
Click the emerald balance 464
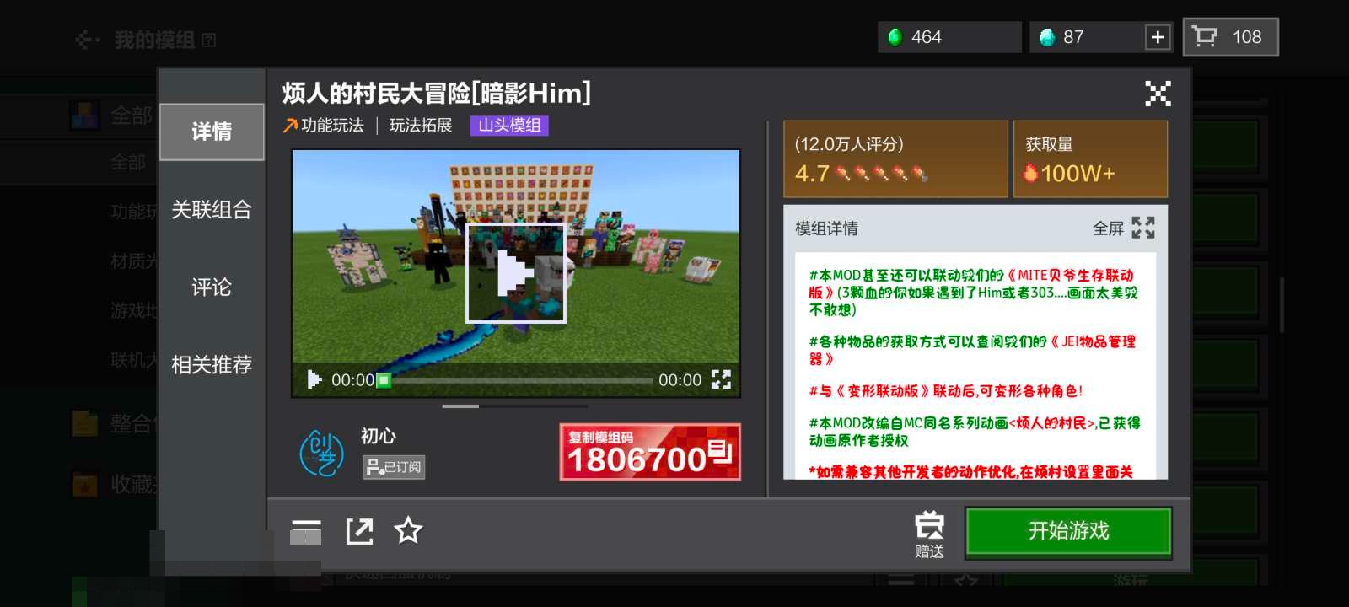[x=949, y=37]
